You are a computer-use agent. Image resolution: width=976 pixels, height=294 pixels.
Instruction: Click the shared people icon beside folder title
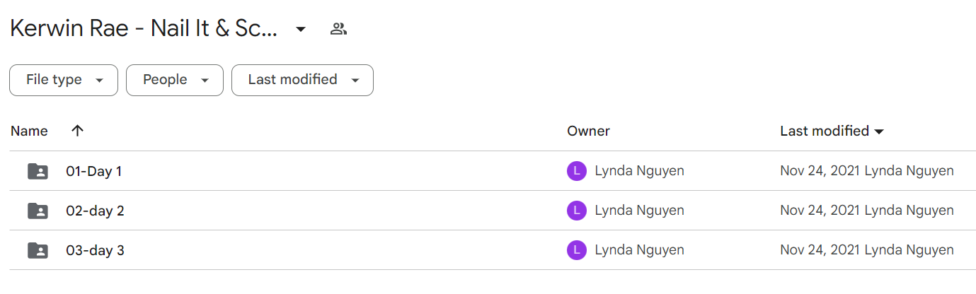pos(339,29)
